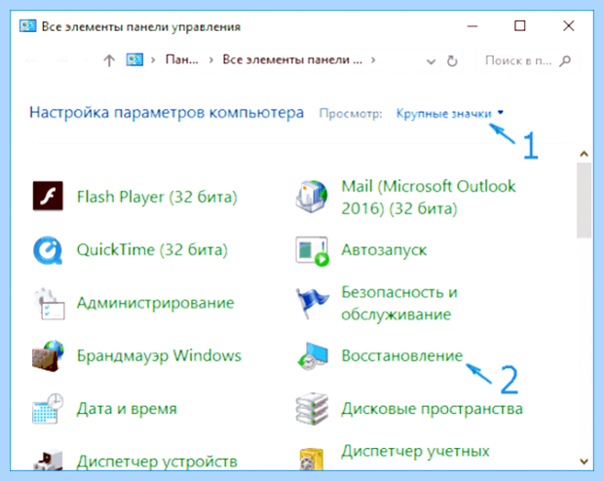Click the Mail Microsoft Outlook globe icon
The width and height of the screenshot is (604, 481).
pos(312,197)
